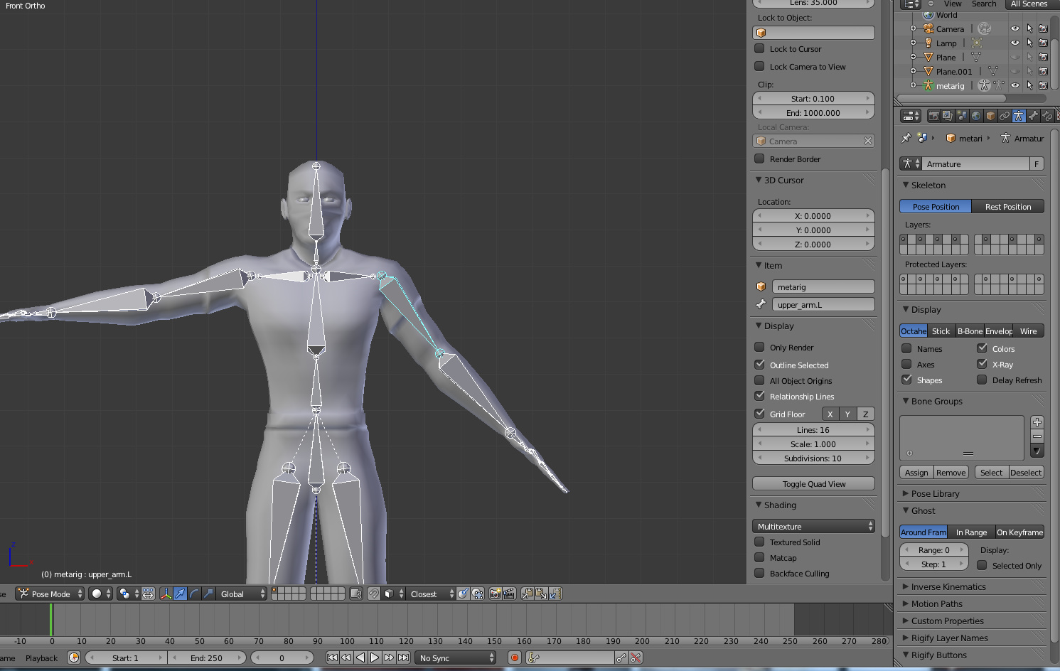Open the Render Layers properties tab
1060x671 pixels.
(x=948, y=116)
